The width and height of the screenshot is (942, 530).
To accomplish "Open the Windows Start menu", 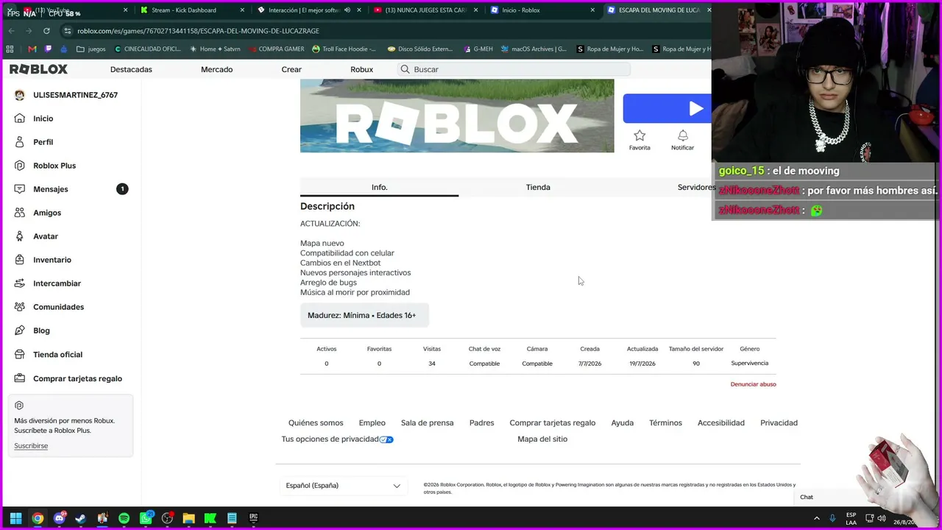I will [x=15, y=518].
